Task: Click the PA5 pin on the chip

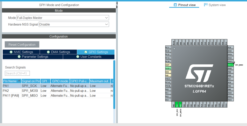Action: coord(191,104)
